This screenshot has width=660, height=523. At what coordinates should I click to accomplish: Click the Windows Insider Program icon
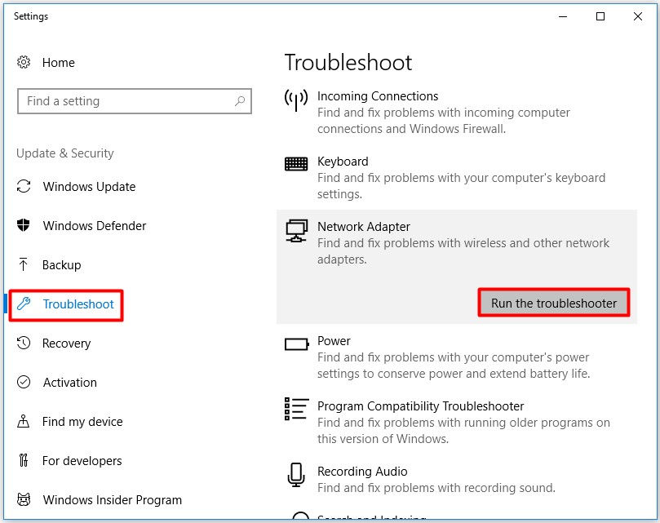point(24,500)
